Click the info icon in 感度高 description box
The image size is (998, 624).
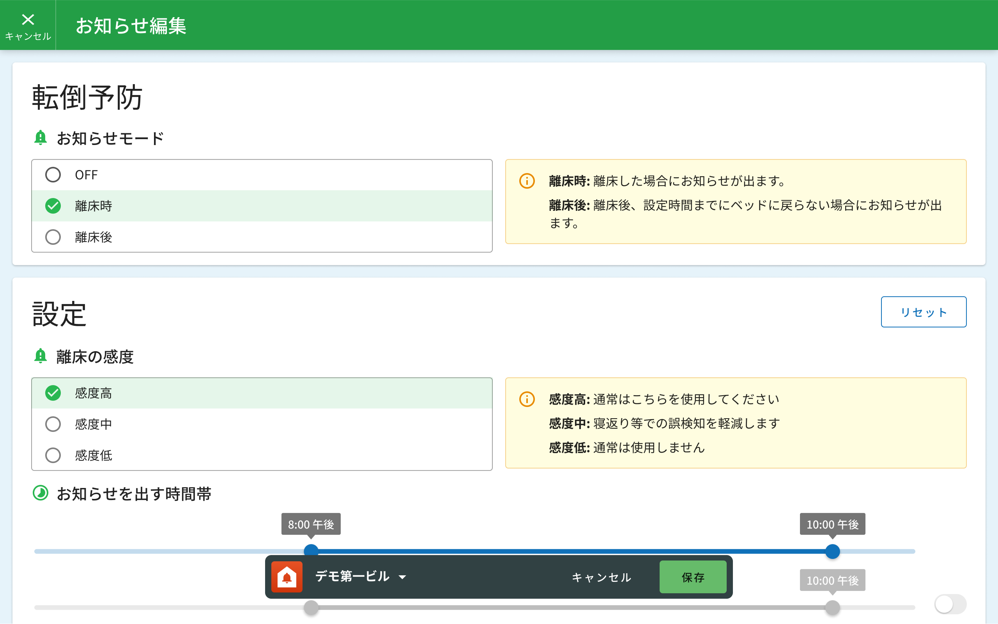tap(527, 399)
